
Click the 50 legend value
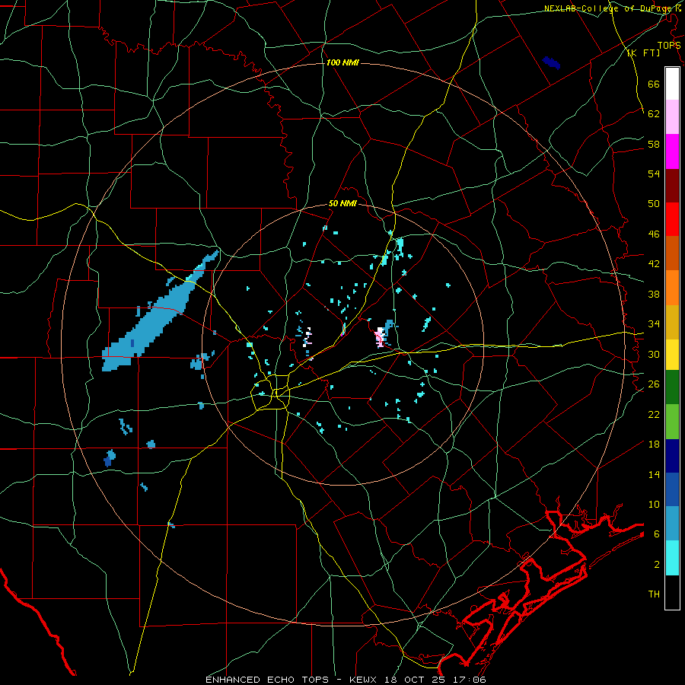pos(654,204)
